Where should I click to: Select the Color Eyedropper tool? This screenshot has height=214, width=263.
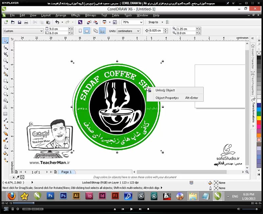(x=6, y=140)
